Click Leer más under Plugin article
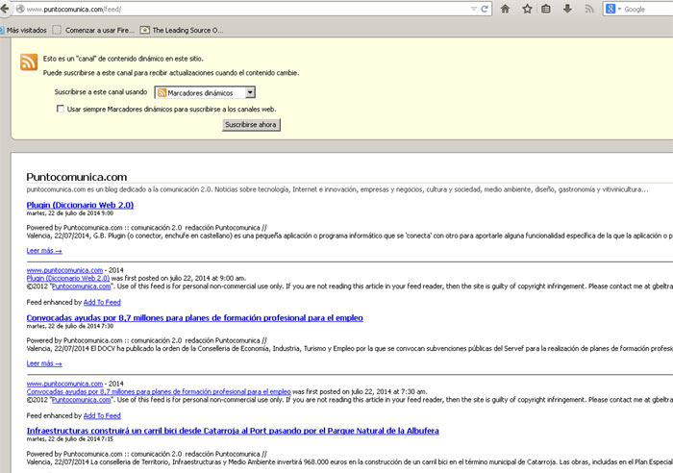Viewport: 673px width, 473px height. [x=44, y=251]
